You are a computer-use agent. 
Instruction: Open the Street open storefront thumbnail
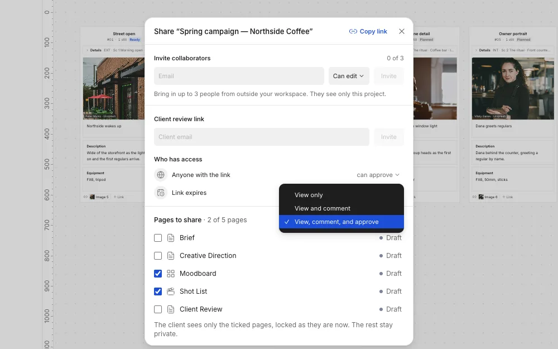click(114, 88)
